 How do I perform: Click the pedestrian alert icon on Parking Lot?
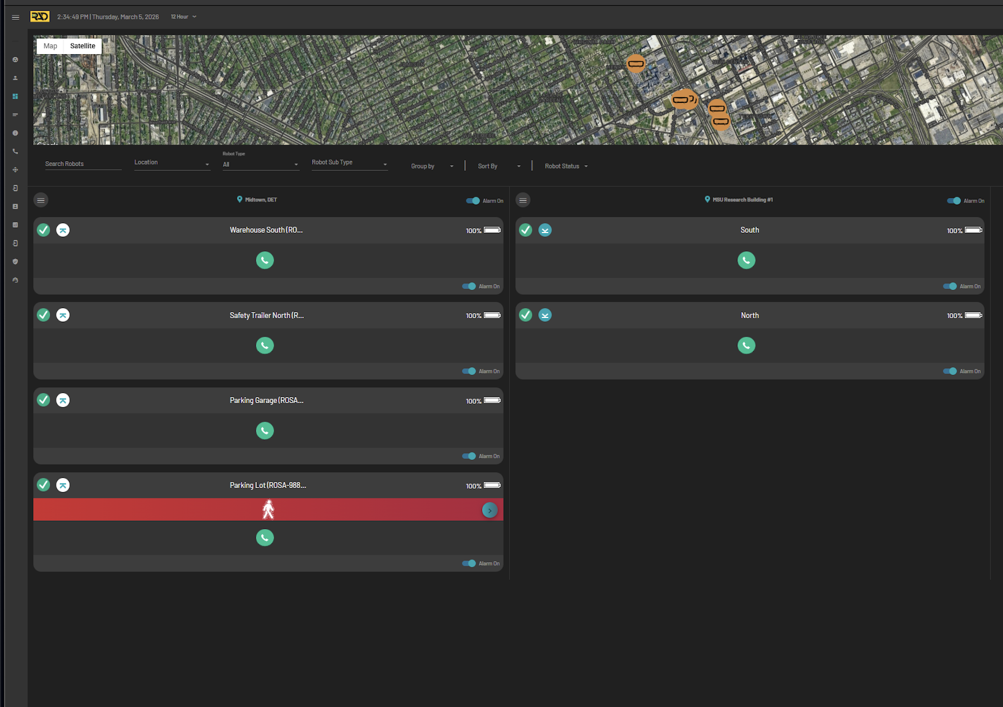(x=268, y=510)
